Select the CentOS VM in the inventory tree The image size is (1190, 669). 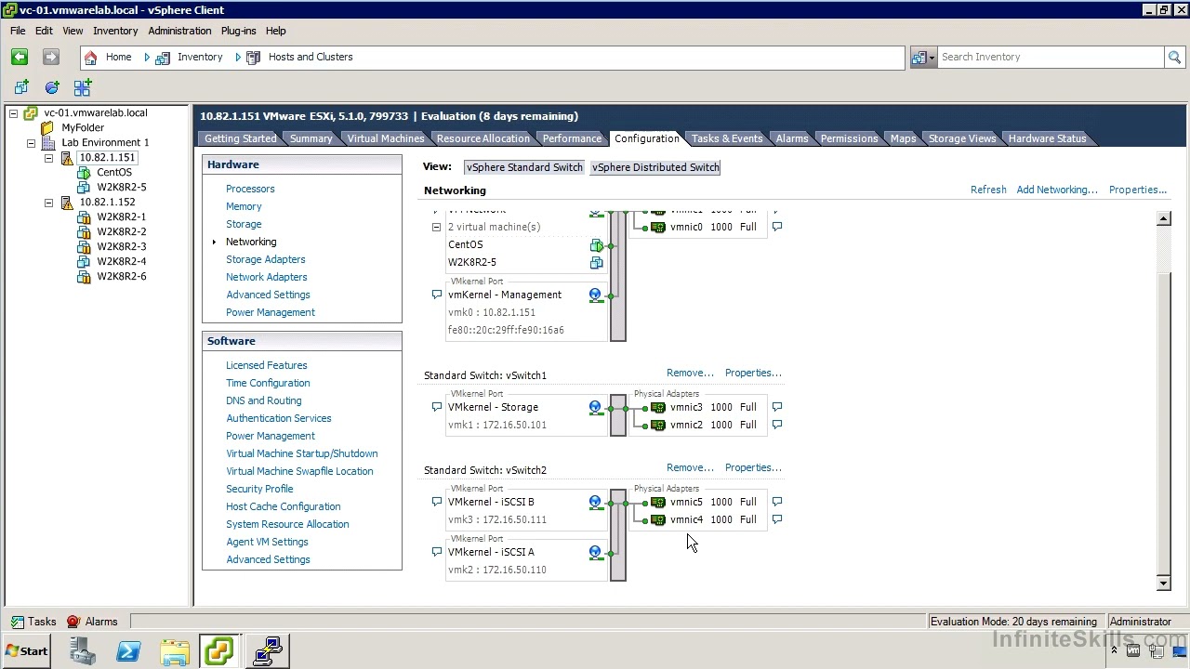[114, 173]
